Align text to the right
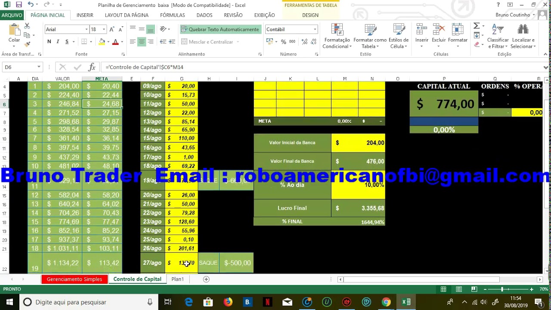551x310 pixels. (x=150, y=42)
